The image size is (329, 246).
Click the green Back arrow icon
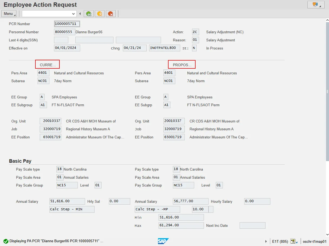[89, 14]
